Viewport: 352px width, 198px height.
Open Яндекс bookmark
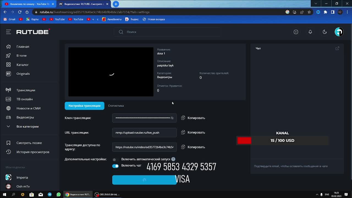pos(132,19)
